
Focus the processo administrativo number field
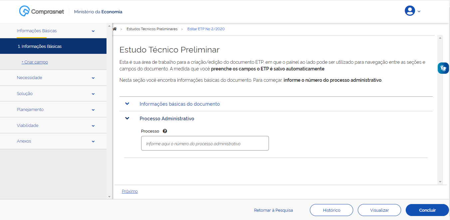205,144
